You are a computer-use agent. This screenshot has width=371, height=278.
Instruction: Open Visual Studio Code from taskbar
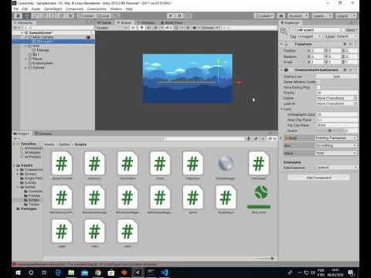click(165, 273)
